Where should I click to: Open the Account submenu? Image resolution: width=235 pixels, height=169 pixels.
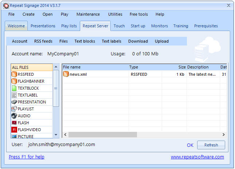click(20, 41)
